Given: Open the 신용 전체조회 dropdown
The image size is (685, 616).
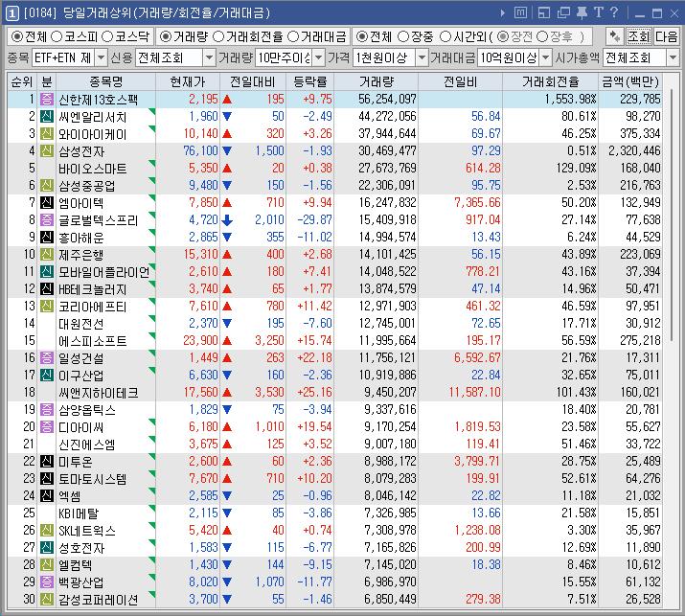Looking at the screenshot, I should point(209,57).
